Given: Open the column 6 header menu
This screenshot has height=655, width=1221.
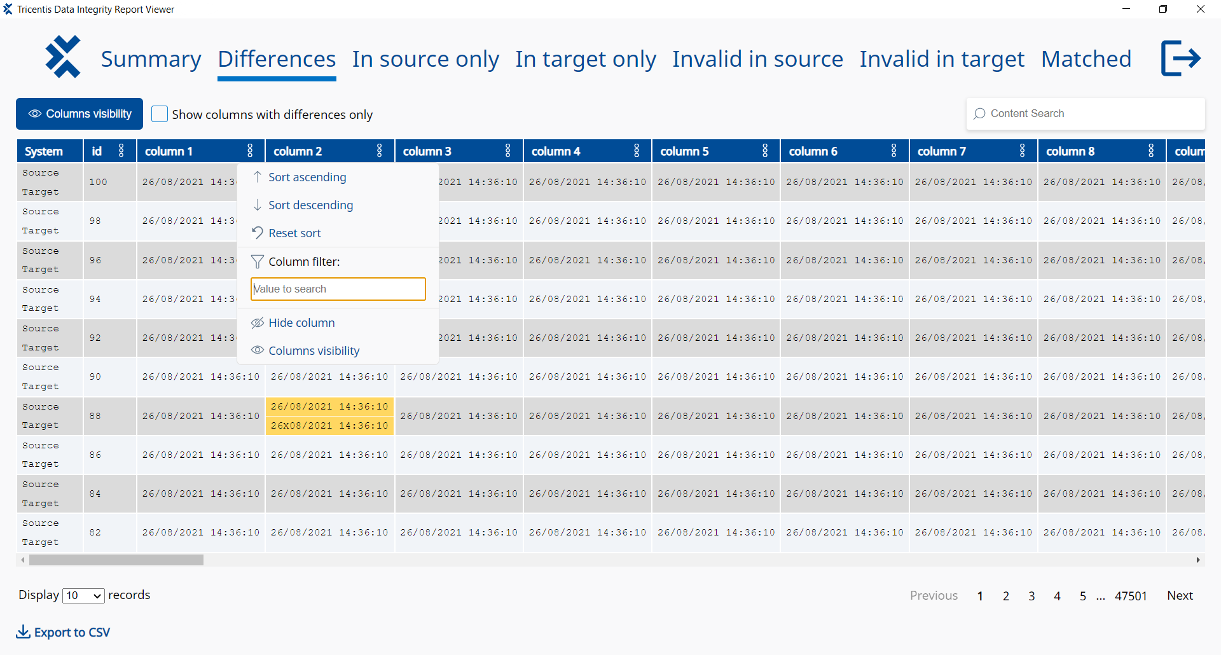Looking at the screenshot, I should click(x=893, y=151).
